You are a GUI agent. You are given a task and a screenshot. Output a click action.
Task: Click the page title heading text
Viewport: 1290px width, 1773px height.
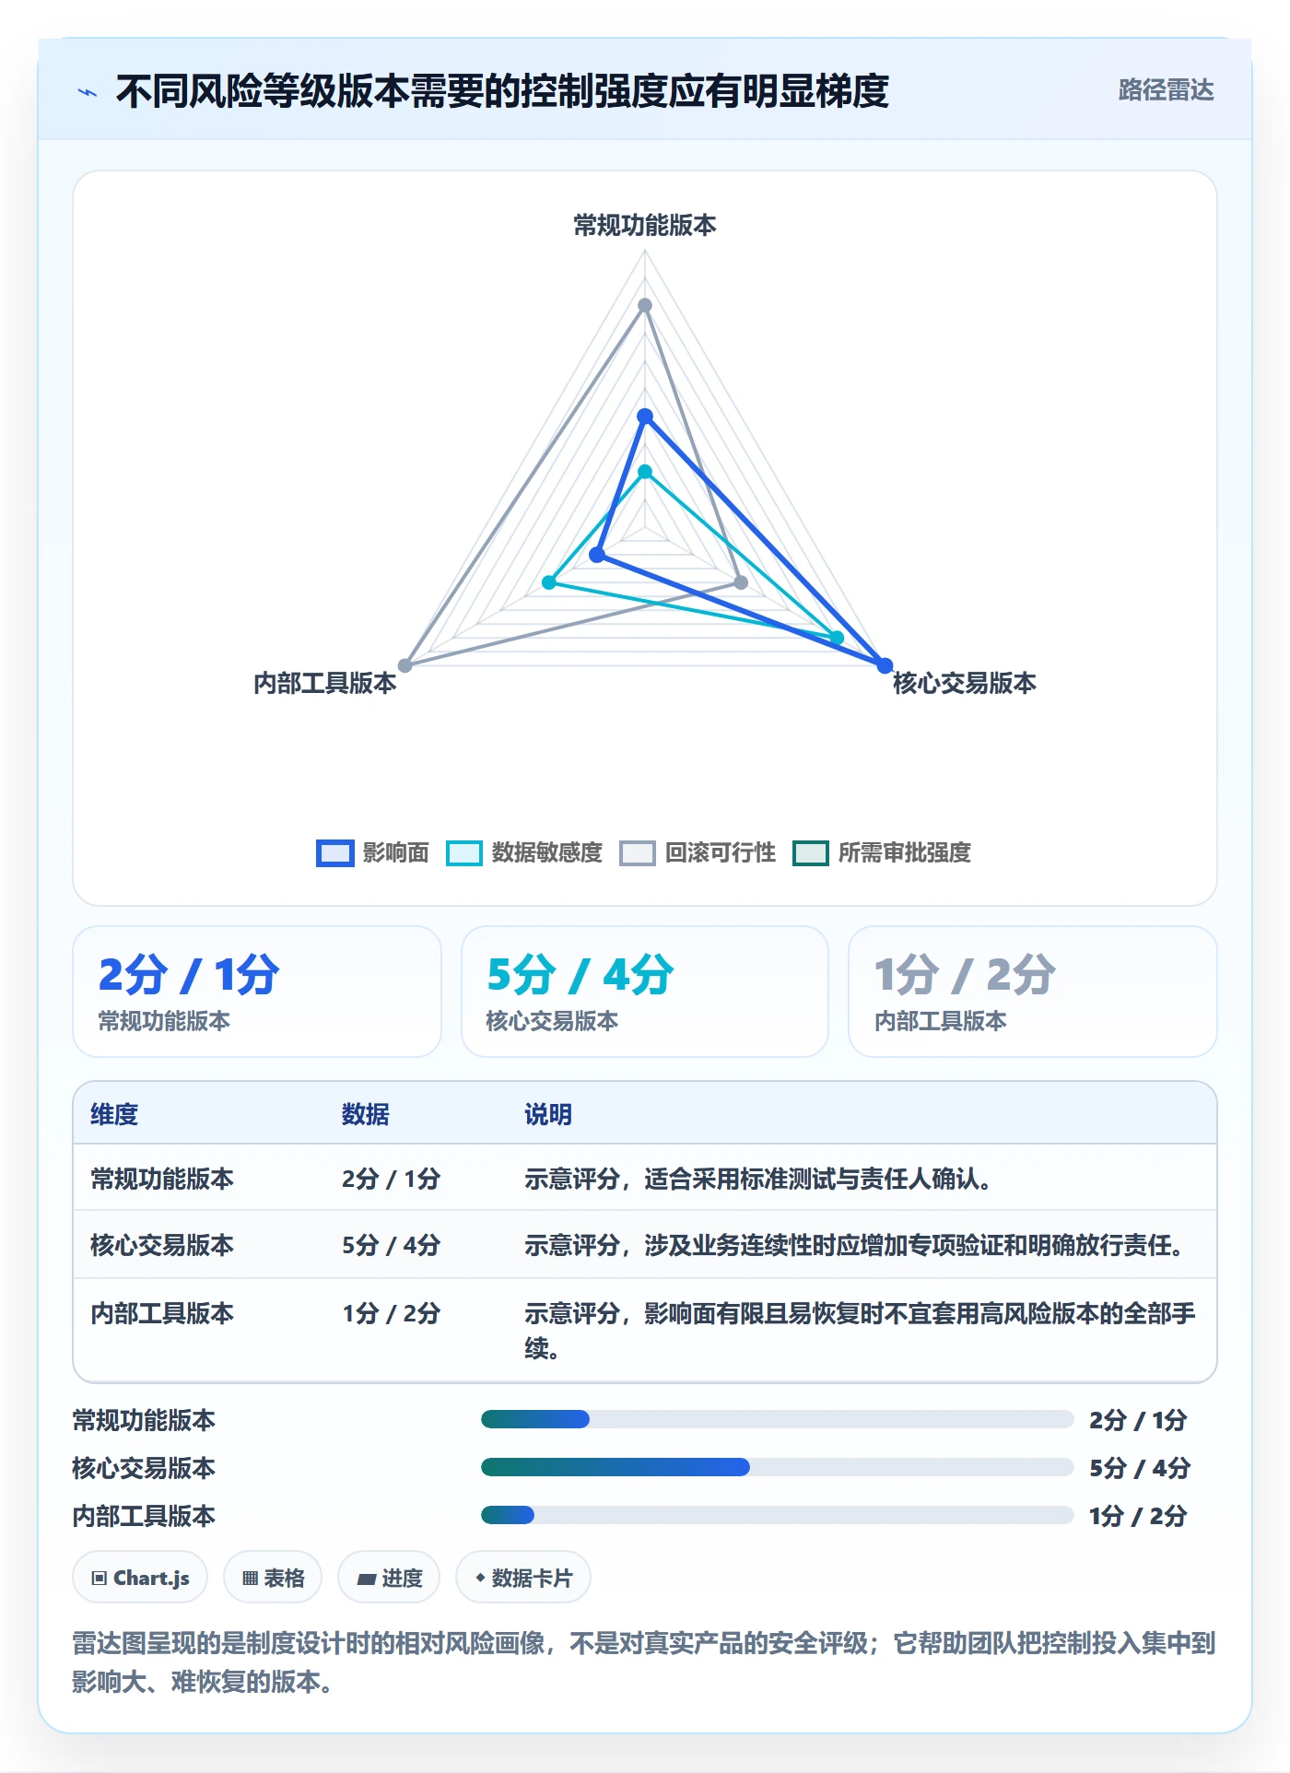pyautogui.click(x=502, y=91)
